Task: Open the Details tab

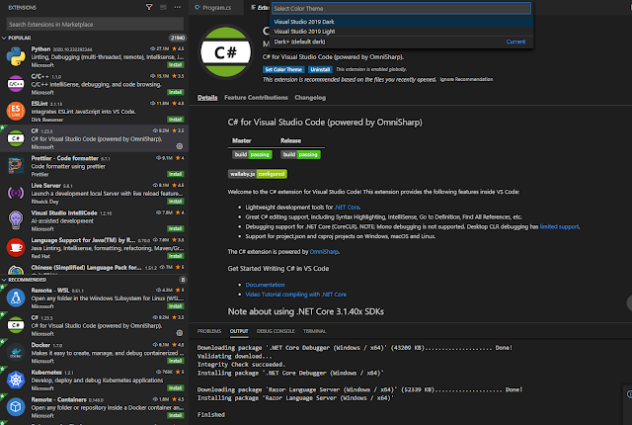Action: (x=207, y=98)
